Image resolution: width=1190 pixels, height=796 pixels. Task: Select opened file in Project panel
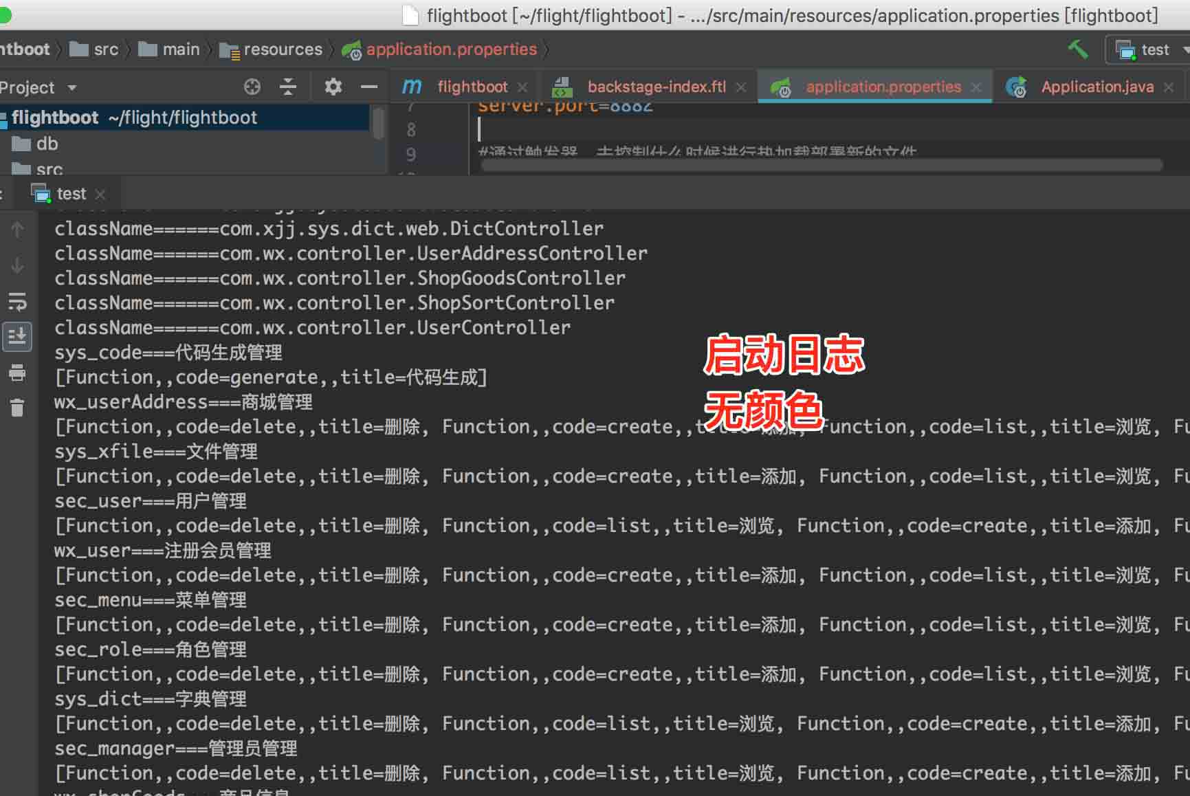(x=252, y=87)
